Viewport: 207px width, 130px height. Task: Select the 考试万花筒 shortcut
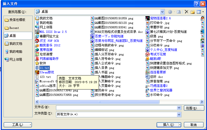click(156, 54)
